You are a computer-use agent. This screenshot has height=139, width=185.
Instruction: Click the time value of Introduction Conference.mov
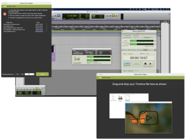click(39, 24)
